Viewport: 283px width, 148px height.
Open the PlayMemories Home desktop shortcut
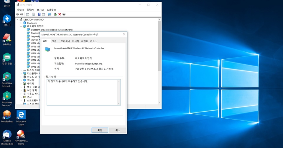21,137
